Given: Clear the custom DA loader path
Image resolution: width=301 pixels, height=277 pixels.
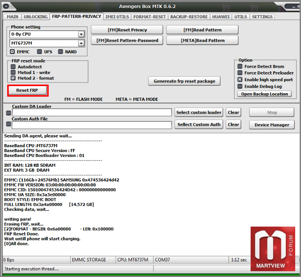Looking at the screenshot, I should pos(233,112).
